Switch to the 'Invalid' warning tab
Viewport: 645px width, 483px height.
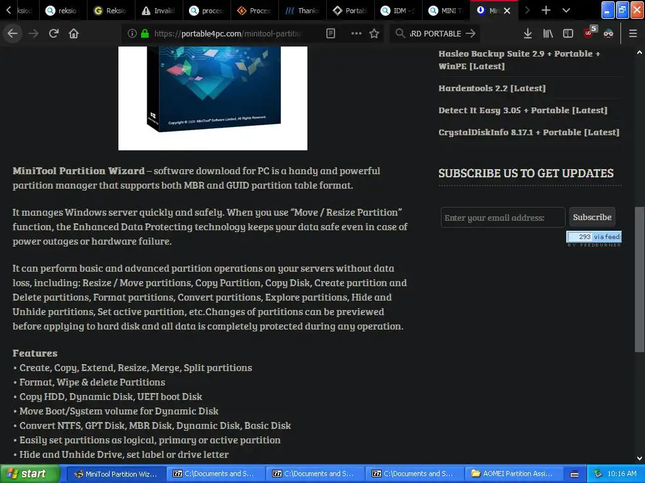tap(159, 10)
